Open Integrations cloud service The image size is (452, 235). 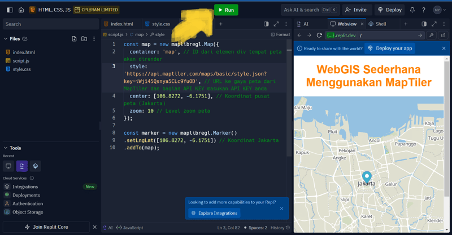tap(25, 187)
